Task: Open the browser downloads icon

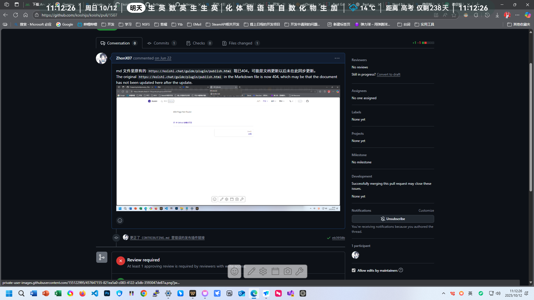Action: tap(497, 15)
